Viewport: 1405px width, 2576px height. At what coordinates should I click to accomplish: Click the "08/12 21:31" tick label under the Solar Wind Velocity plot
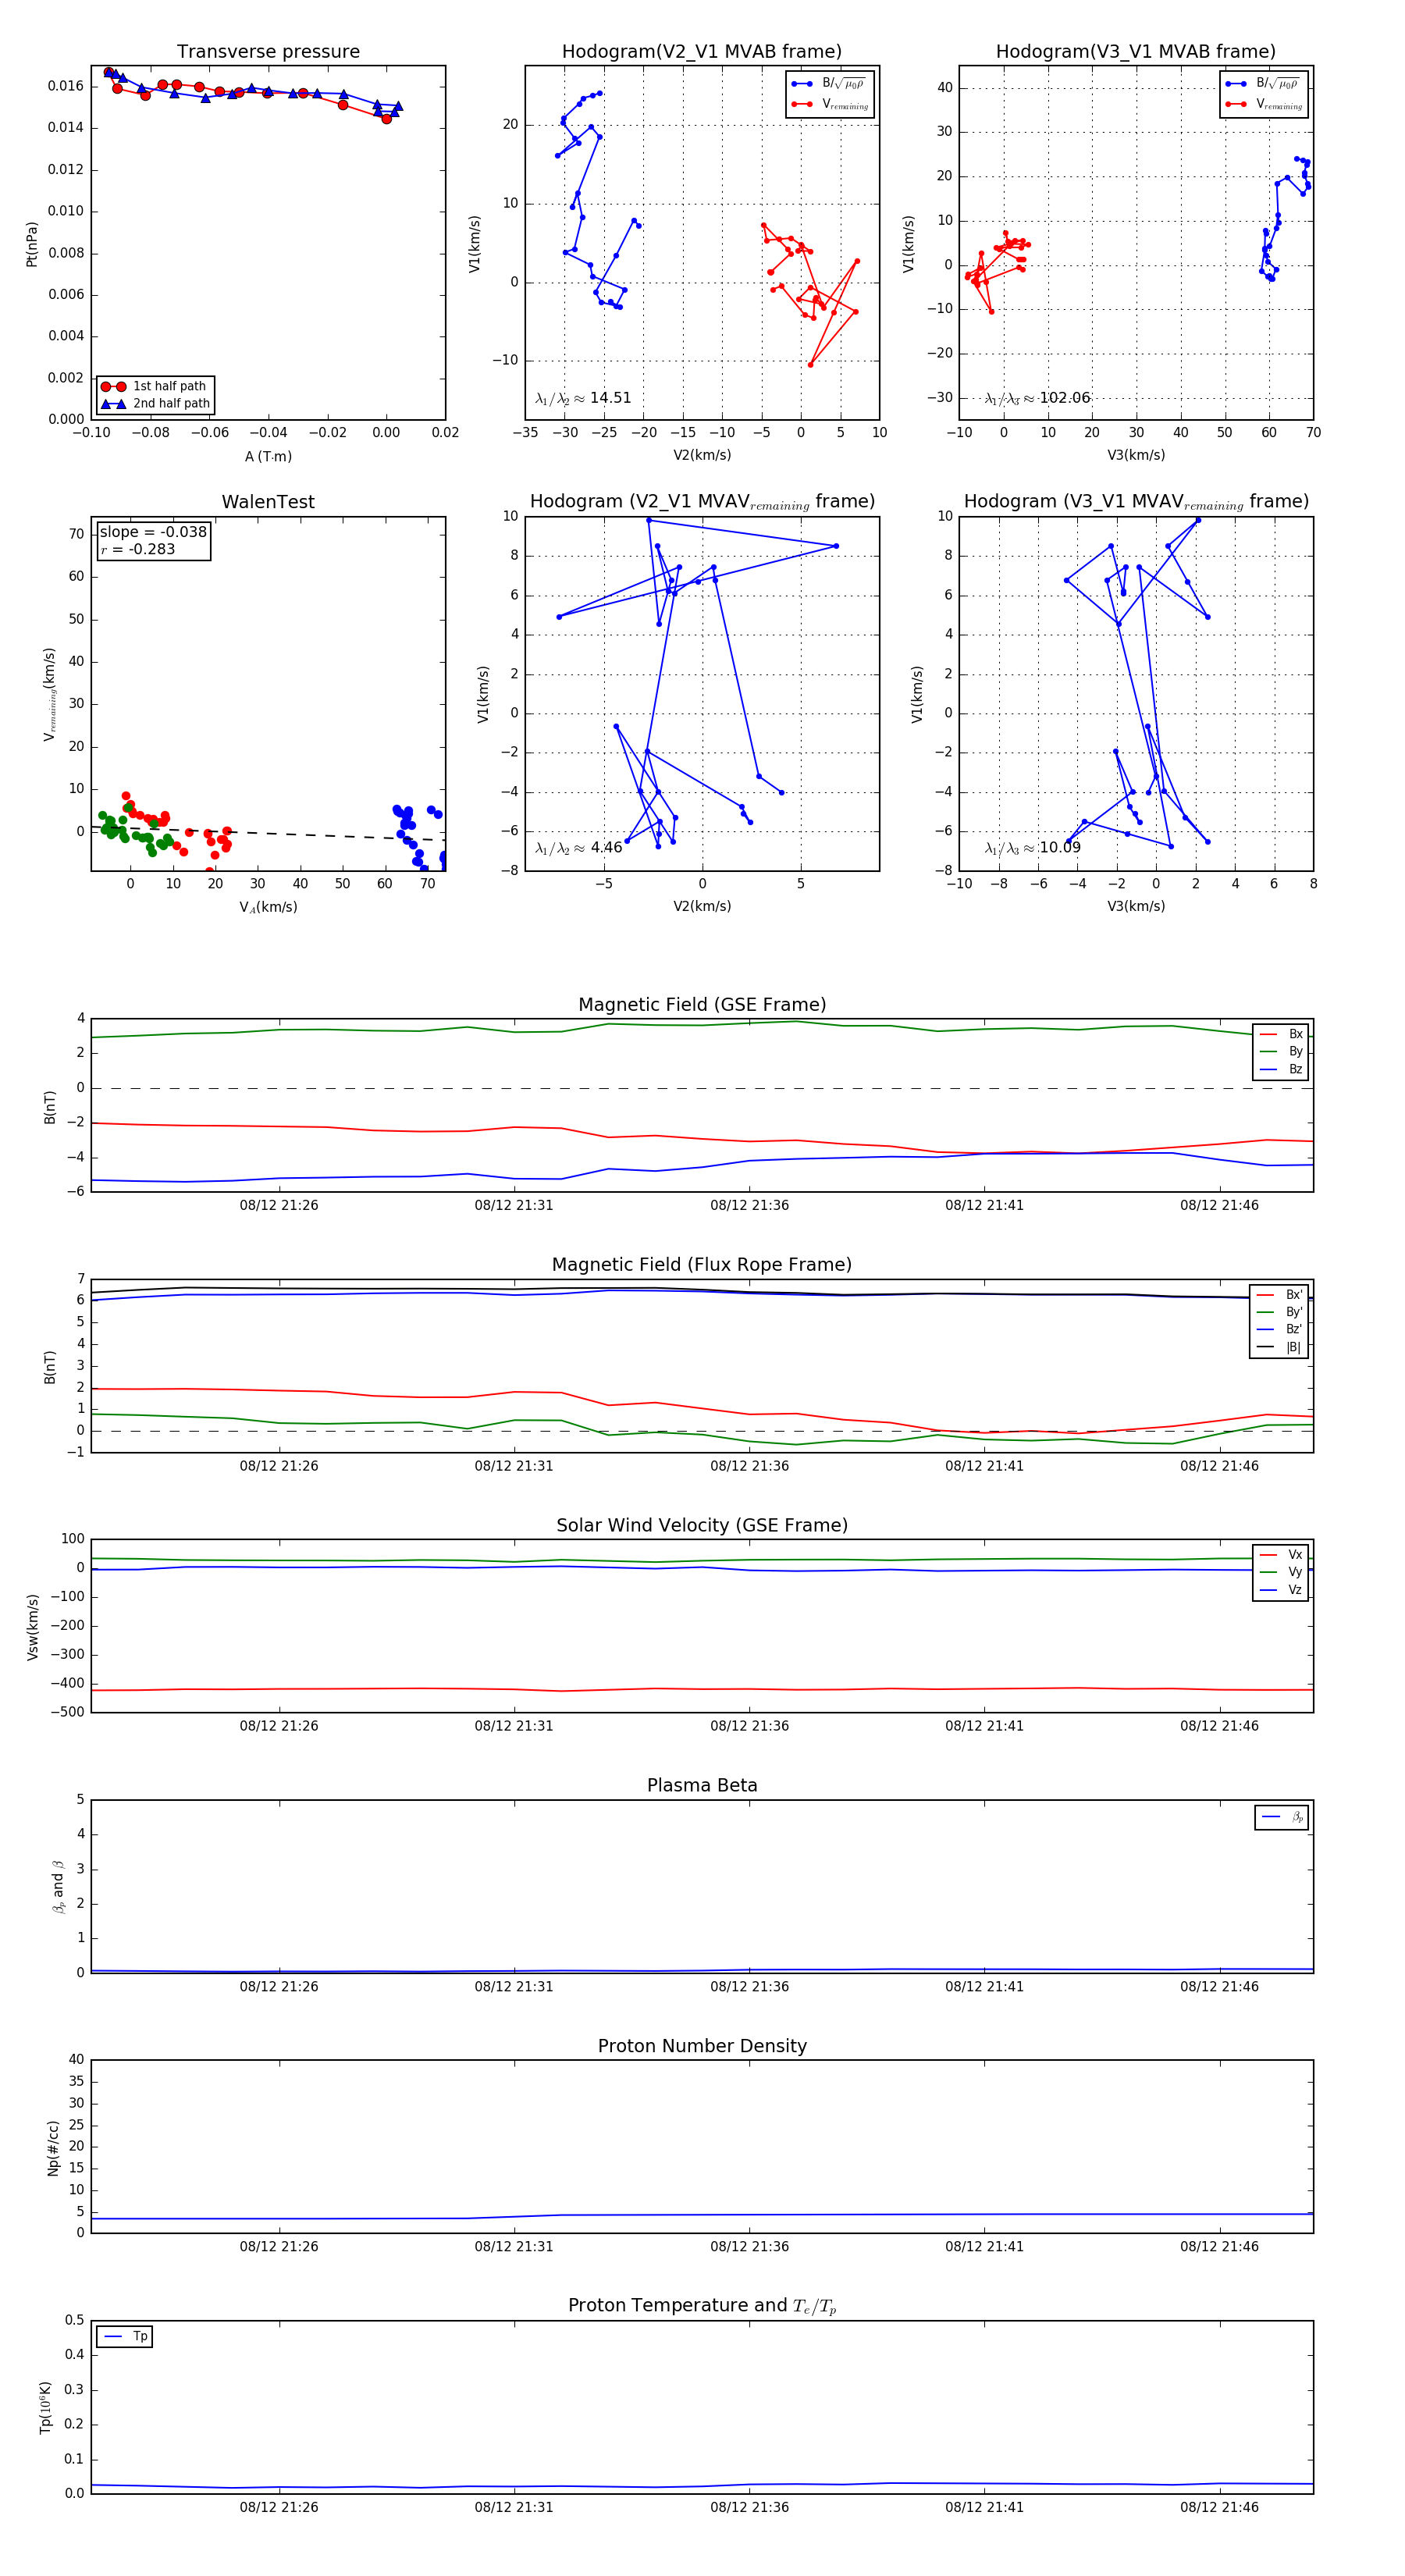point(514,1725)
